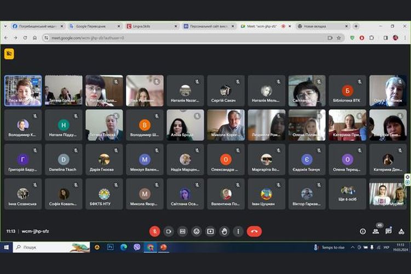This screenshot has height=274, width=411.
Task: Open the three-dot more options menu
Action: click(238, 231)
